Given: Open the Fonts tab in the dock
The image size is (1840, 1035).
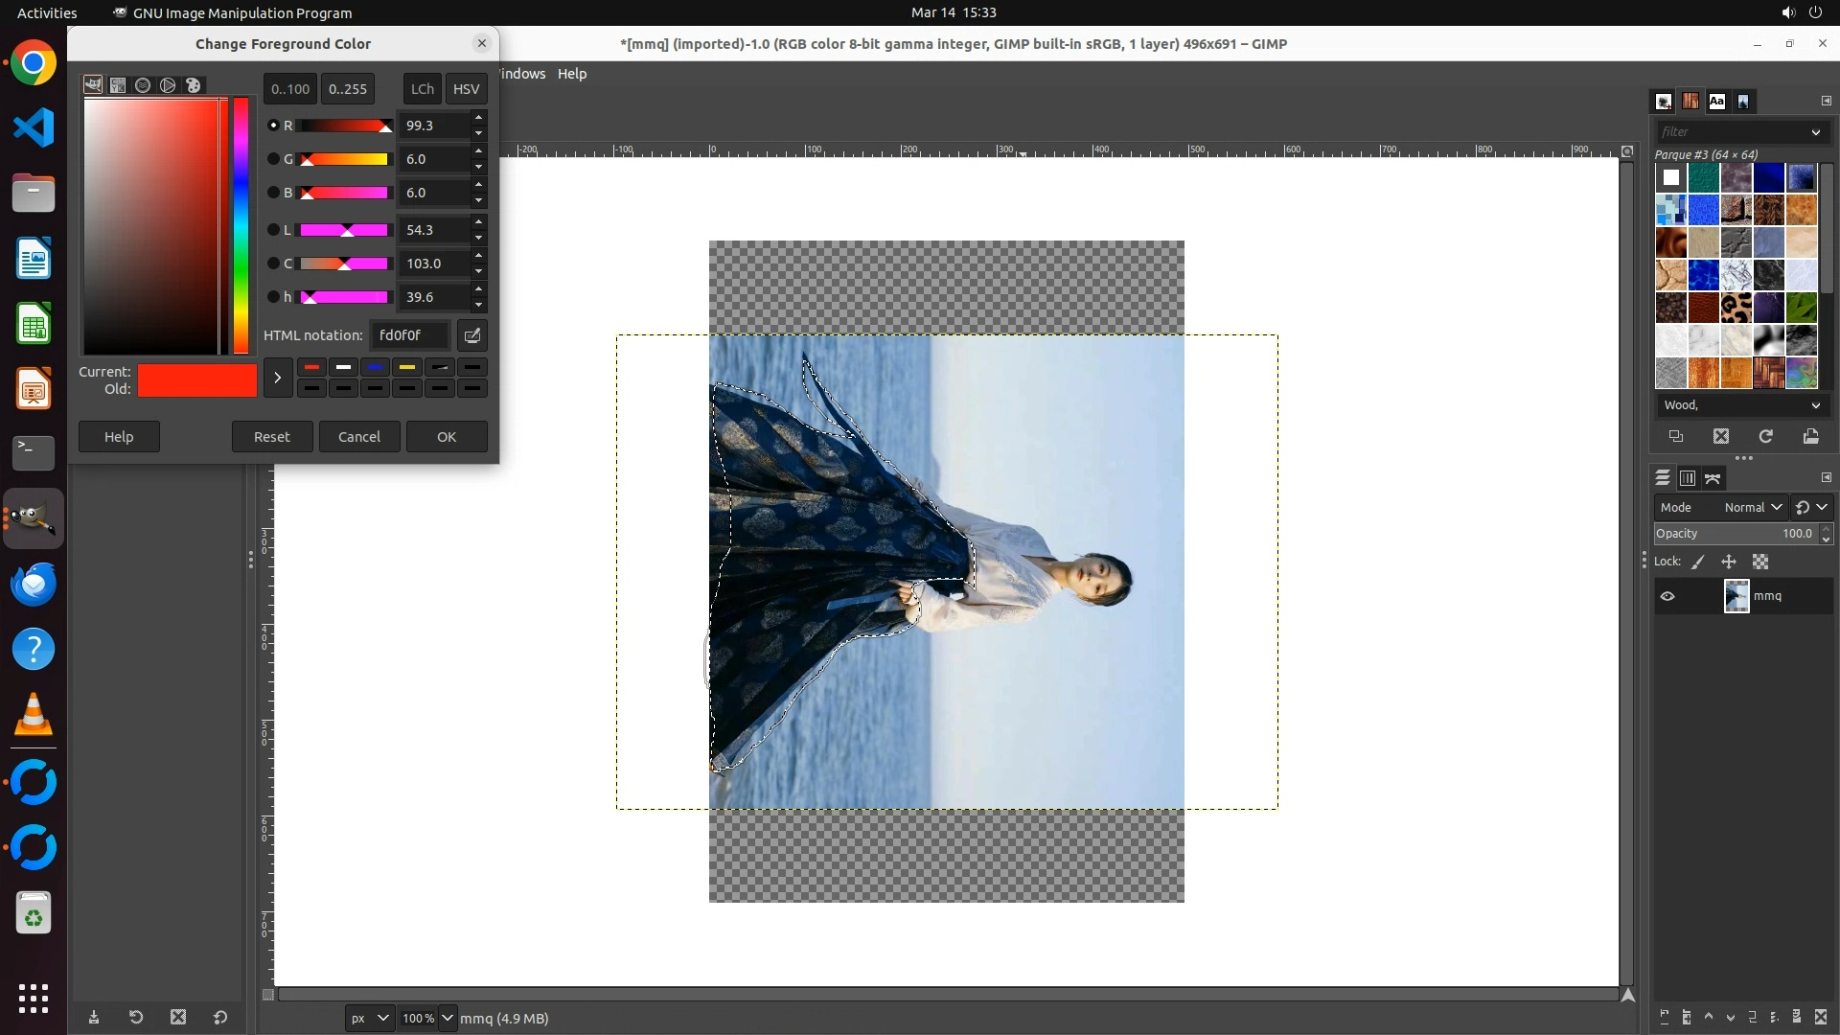Looking at the screenshot, I should click(x=1716, y=102).
